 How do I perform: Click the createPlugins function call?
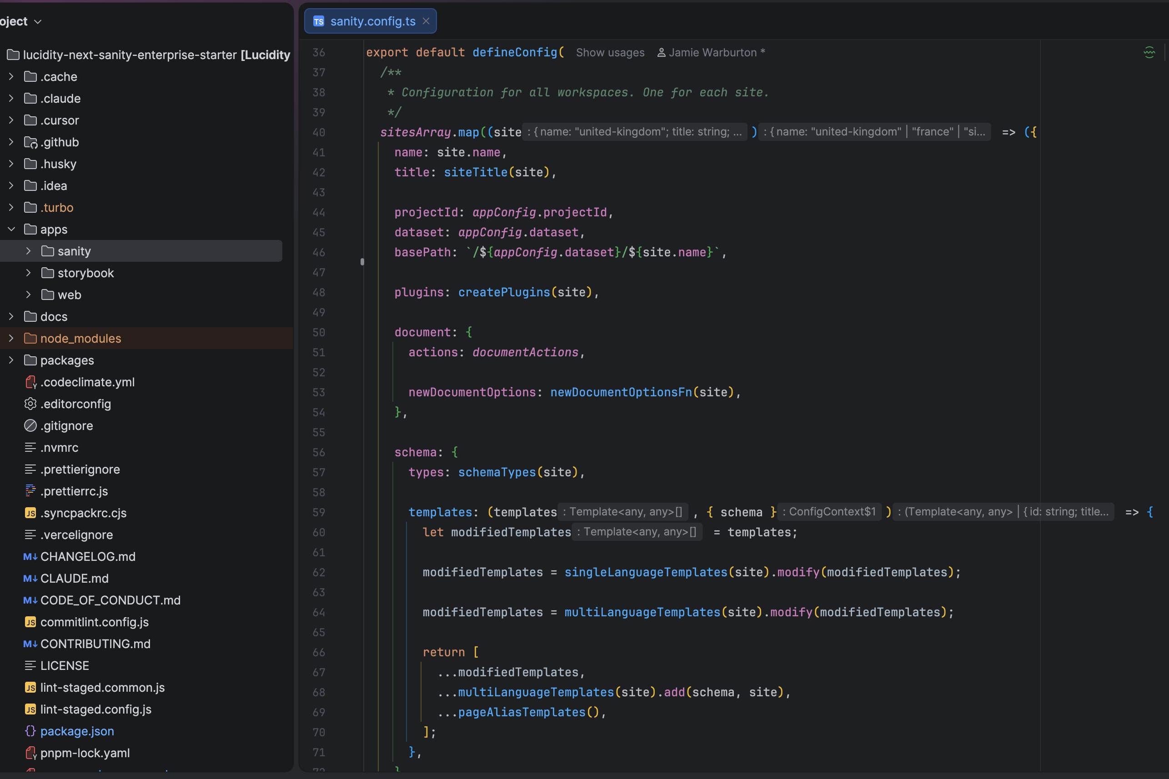point(504,292)
